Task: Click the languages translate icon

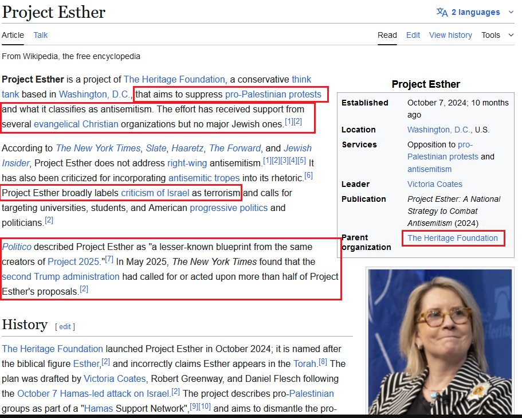Action: [x=442, y=12]
